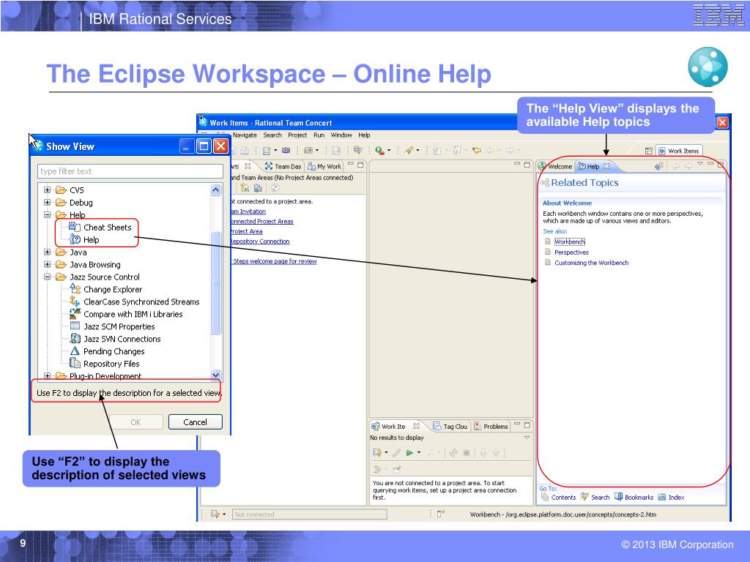Switch to the Problems tab
Image resolution: width=750 pixels, height=562 pixels.
(x=491, y=427)
